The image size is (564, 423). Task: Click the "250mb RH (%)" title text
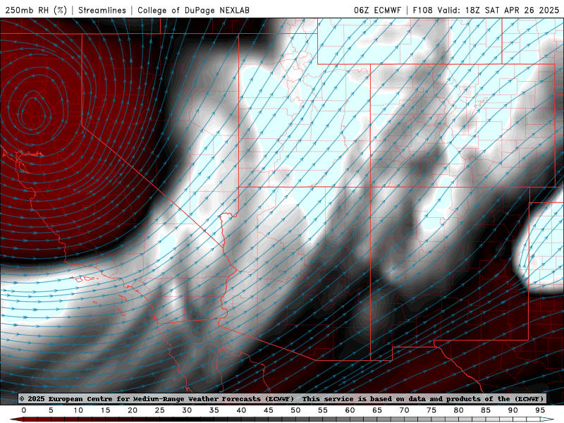tap(36, 10)
